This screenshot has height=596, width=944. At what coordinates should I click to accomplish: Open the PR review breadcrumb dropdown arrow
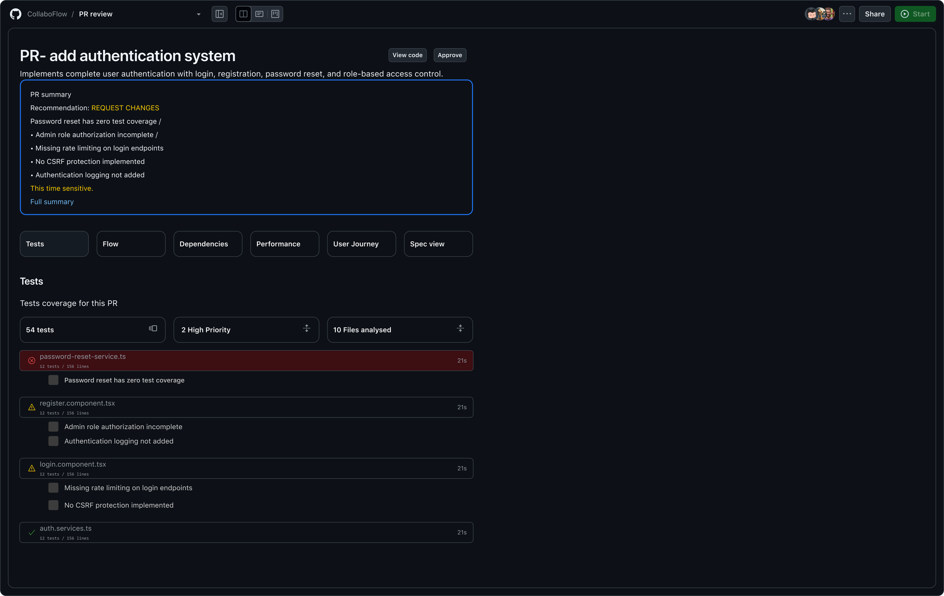point(199,14)
